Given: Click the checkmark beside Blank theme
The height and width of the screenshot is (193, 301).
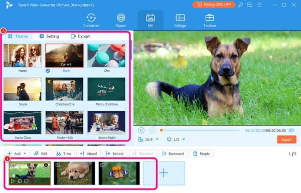Looking at the screenshot, I should tap(48, 71).
